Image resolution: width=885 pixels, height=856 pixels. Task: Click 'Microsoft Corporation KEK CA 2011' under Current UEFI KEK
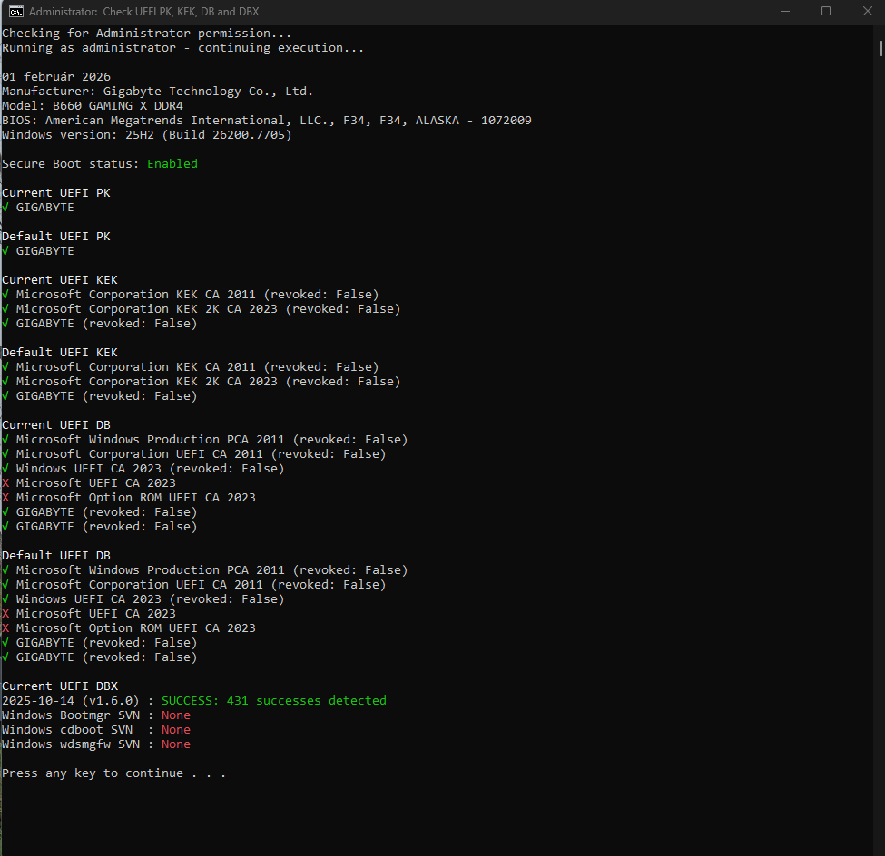[135, 295]
